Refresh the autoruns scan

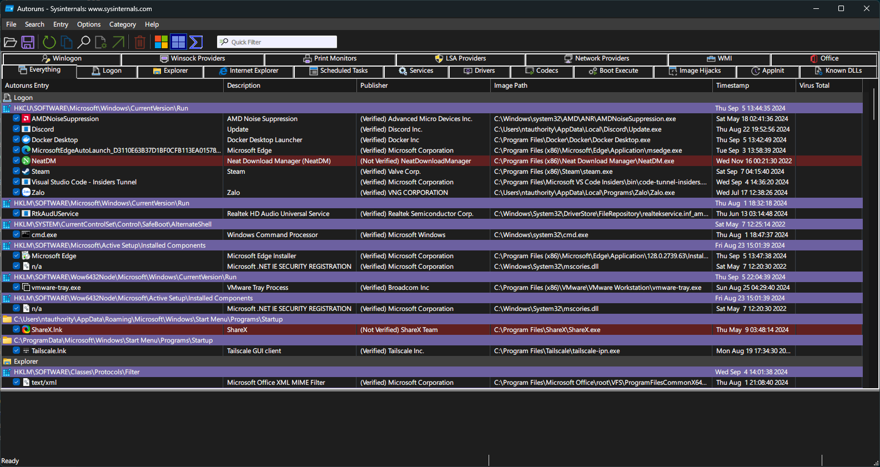49,42
